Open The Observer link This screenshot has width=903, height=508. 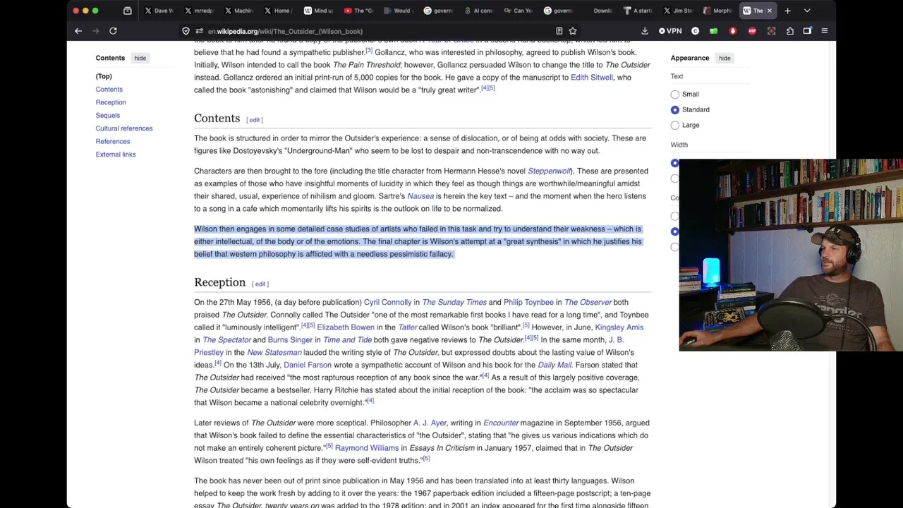click(588, 302)
